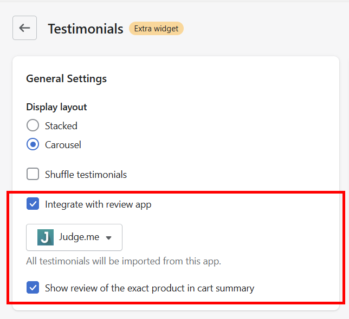The width and height of the screenshot is (349, 319).
Task: Click the Testimonials page title
Action: tap(86, 29)
